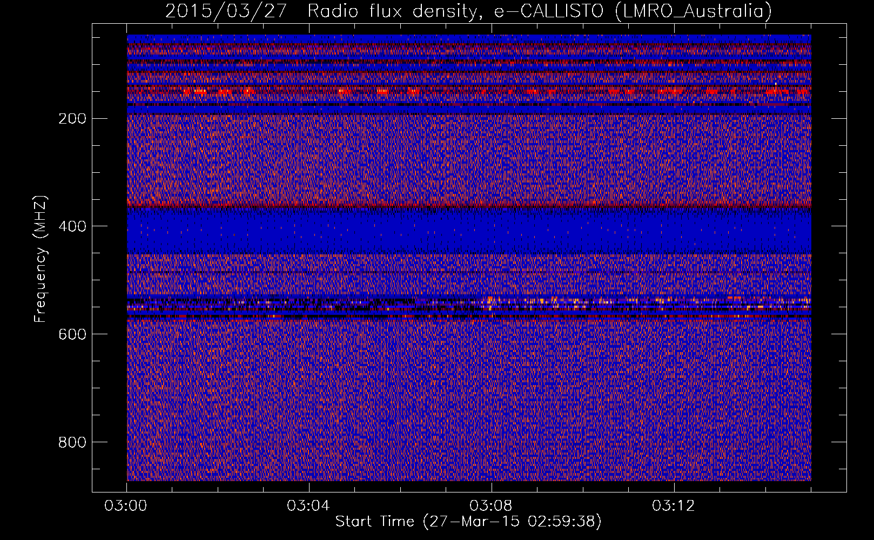Click the 'Start Time (27-Mar-15 02:59:38)' label
The image size is (874, 540).
468,522
